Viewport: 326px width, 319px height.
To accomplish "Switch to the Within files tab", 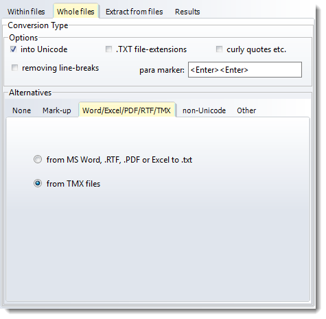I will [26, 12].
